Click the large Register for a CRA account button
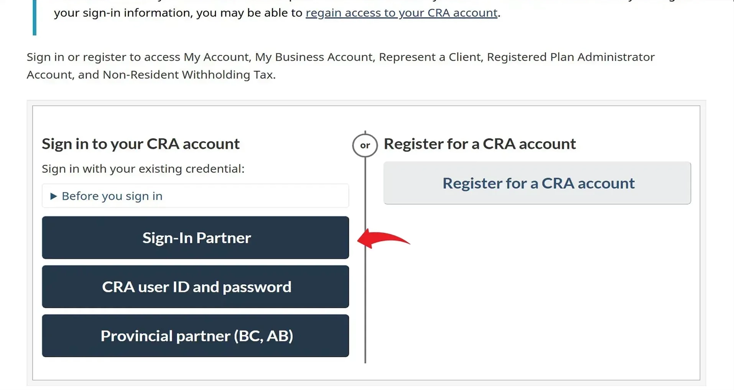The width and height of the screenshot is (734, 390). point(537,183)
